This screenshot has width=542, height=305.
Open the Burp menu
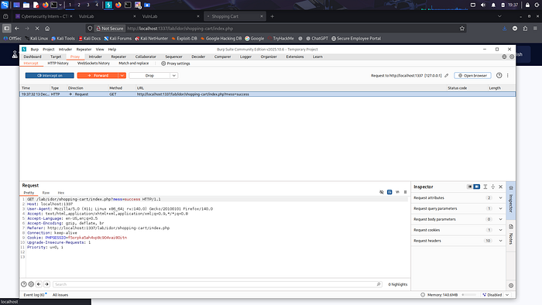(x=35, y=50)
